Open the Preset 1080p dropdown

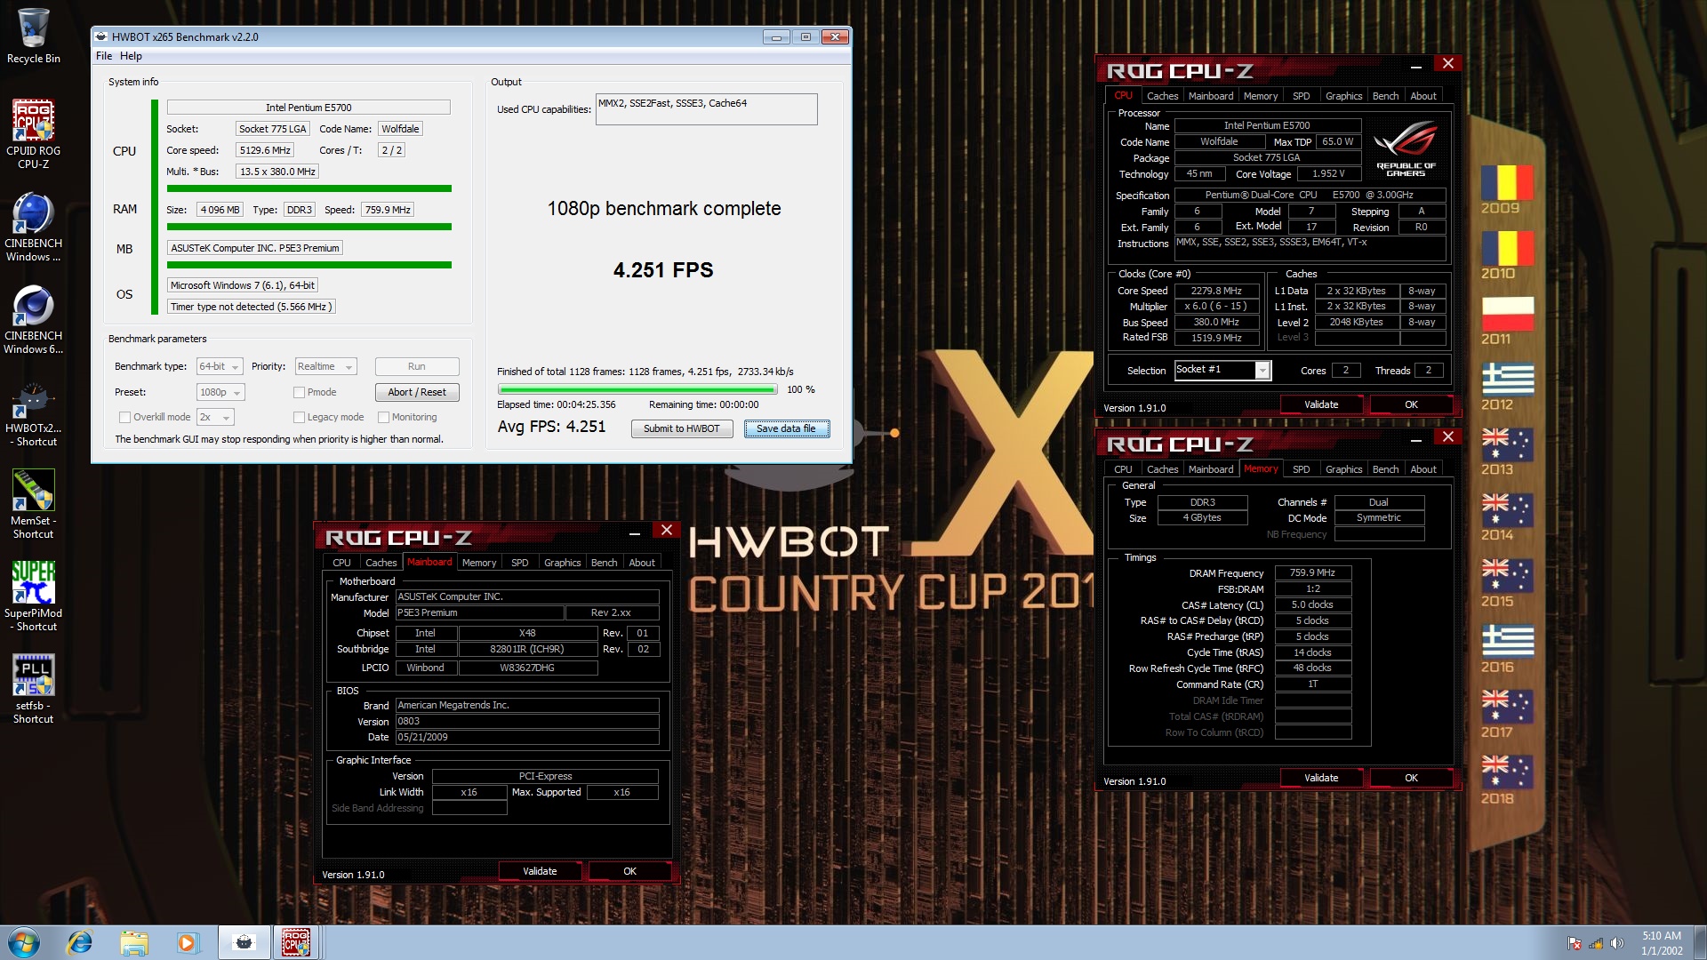click(220, 392)
